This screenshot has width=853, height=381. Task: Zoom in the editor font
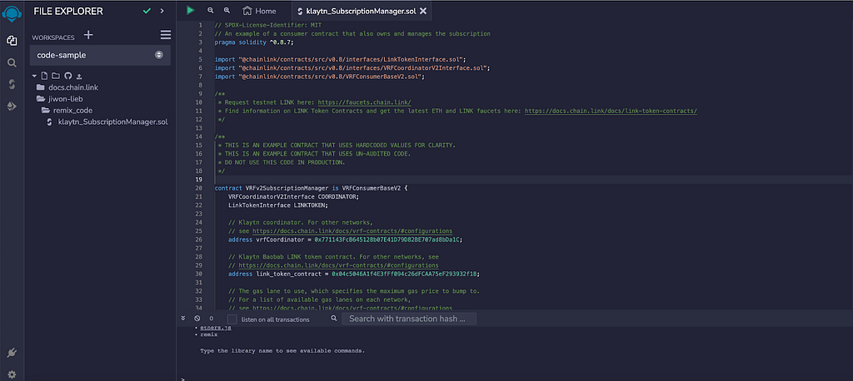pyautogui.click(x=227, y=10)
